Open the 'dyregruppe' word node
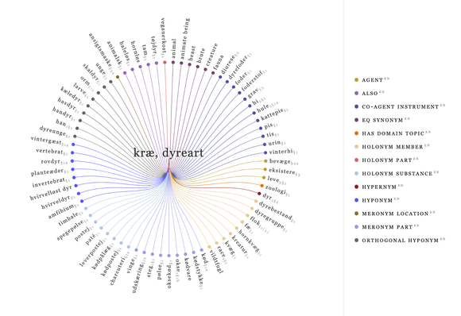The width and height of the screenshot is (461, 316). (x=271, y=220)
